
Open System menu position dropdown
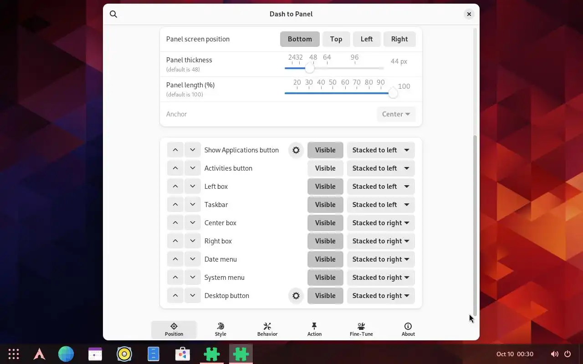(381, 278)
